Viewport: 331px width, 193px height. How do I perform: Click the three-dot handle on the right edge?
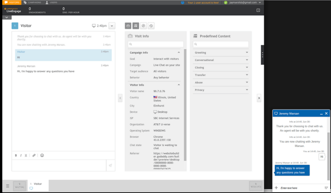point(262,55)
